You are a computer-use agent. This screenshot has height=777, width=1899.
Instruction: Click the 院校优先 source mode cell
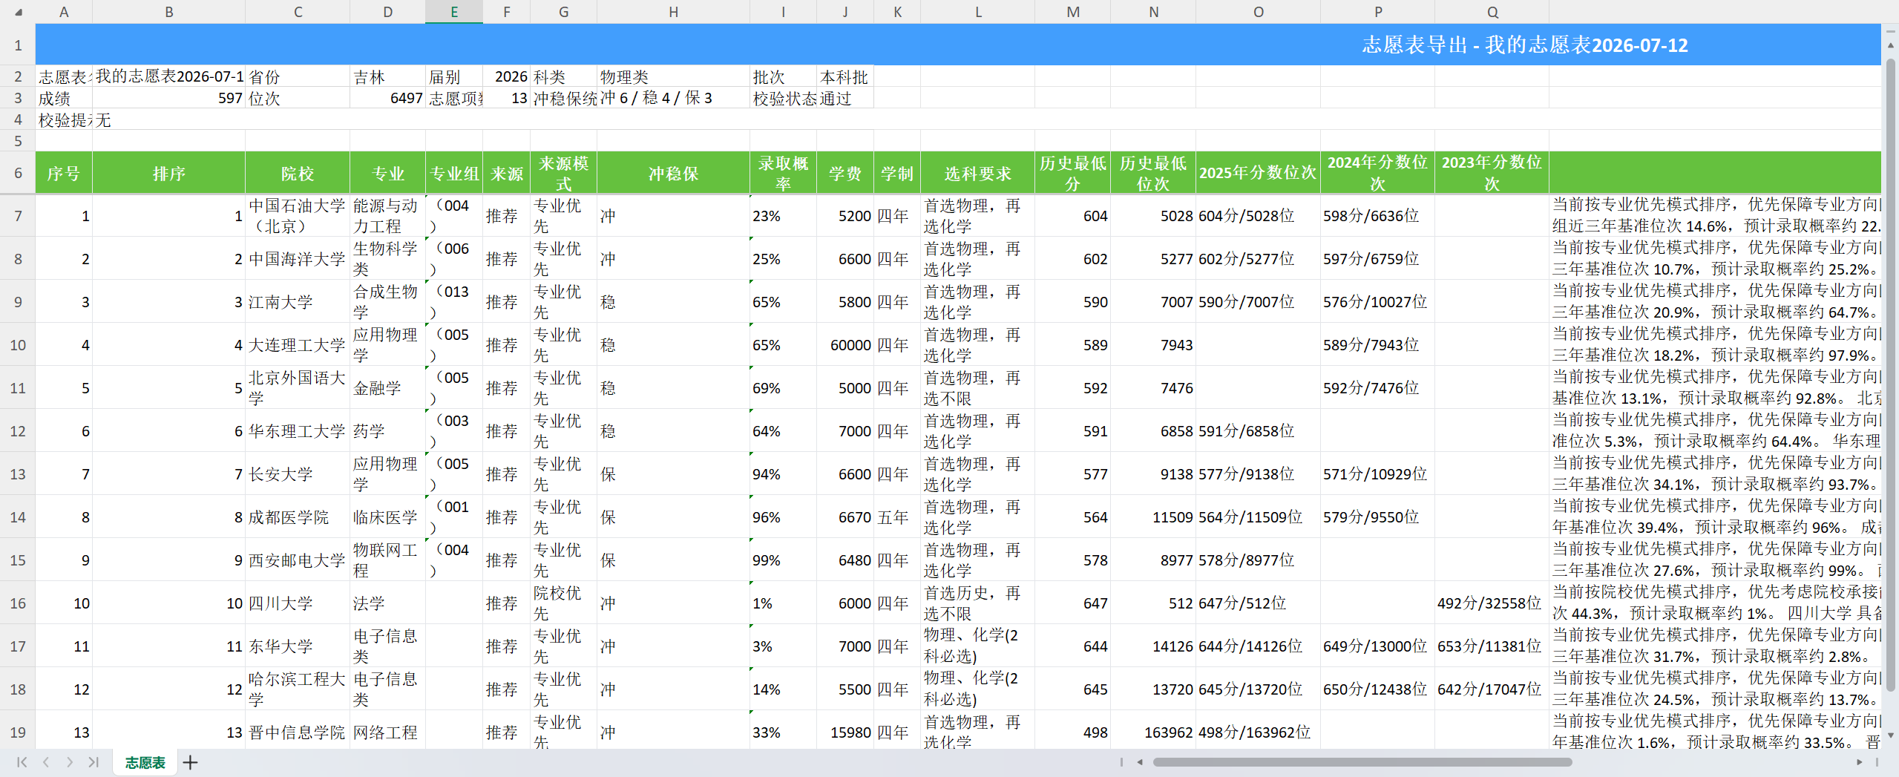(564, 603)
